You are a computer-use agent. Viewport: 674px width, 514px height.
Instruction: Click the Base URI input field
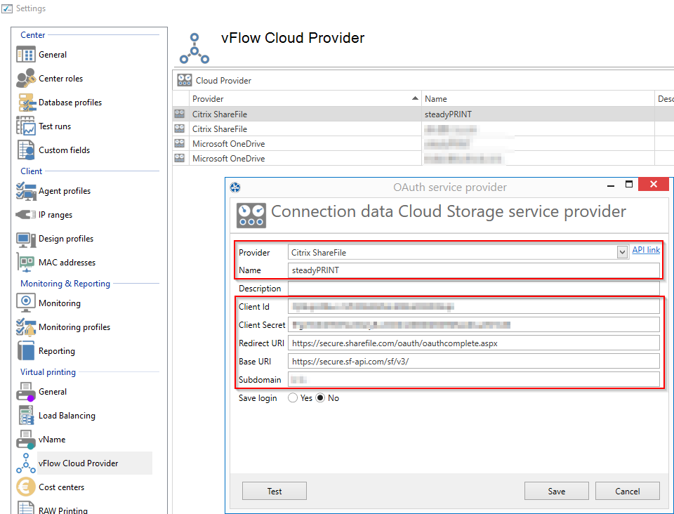coord(474,362)
